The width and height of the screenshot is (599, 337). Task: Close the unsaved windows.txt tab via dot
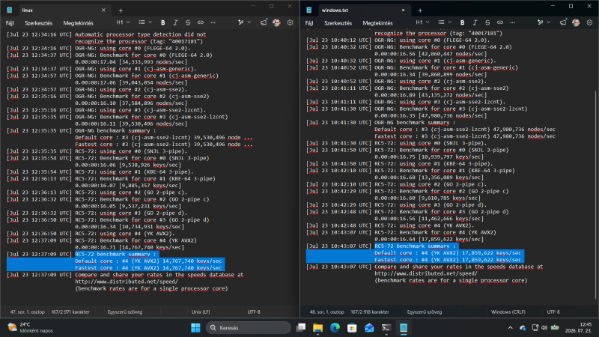point(403,10)
